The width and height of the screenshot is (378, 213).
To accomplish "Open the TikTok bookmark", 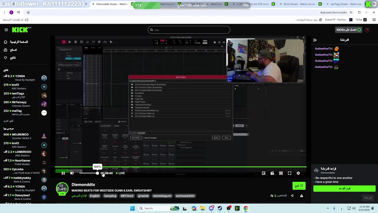I will pyautogui.click(x=361, y=20).
